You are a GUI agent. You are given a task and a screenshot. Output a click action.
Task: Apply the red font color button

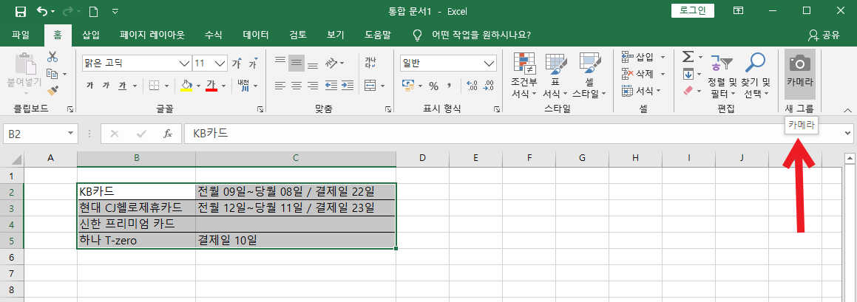pyautogui.click(x=211, y=85)
